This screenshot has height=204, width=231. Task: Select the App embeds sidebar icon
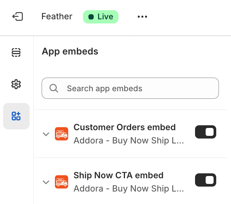click(x=16, y=116)
